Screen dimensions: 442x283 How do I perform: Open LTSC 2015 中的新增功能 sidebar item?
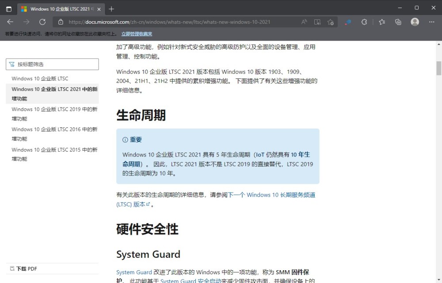(x=54, y=154)
